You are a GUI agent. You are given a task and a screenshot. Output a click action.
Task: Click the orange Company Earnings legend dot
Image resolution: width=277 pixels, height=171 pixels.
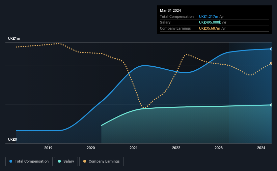[x=85, y=161]
